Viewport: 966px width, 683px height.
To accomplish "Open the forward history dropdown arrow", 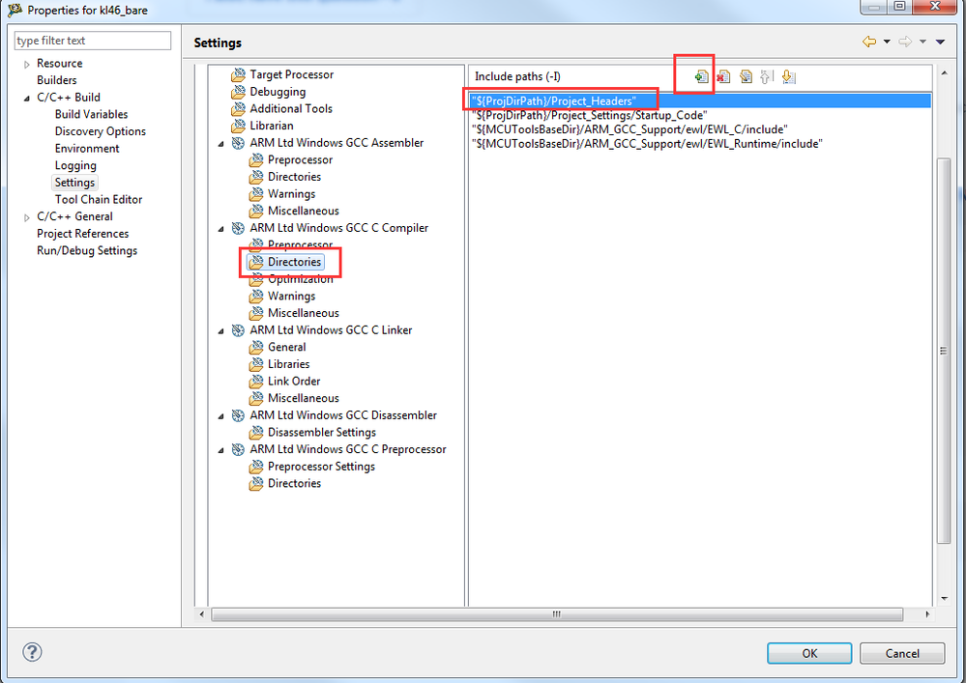I will tap(922, 42).
